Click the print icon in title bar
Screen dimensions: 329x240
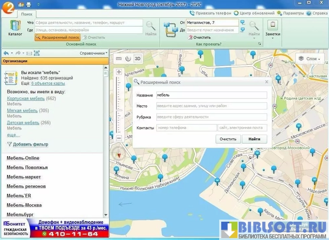(28, 4)
